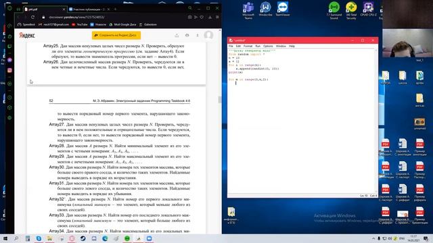The height and width of the screenshot is (243, 433).
Task: Open browser downloads icon
Action: (x=210, y=17)
